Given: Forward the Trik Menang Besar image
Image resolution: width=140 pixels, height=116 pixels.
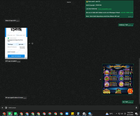Looking at the screenshot, I should [100, 80].
